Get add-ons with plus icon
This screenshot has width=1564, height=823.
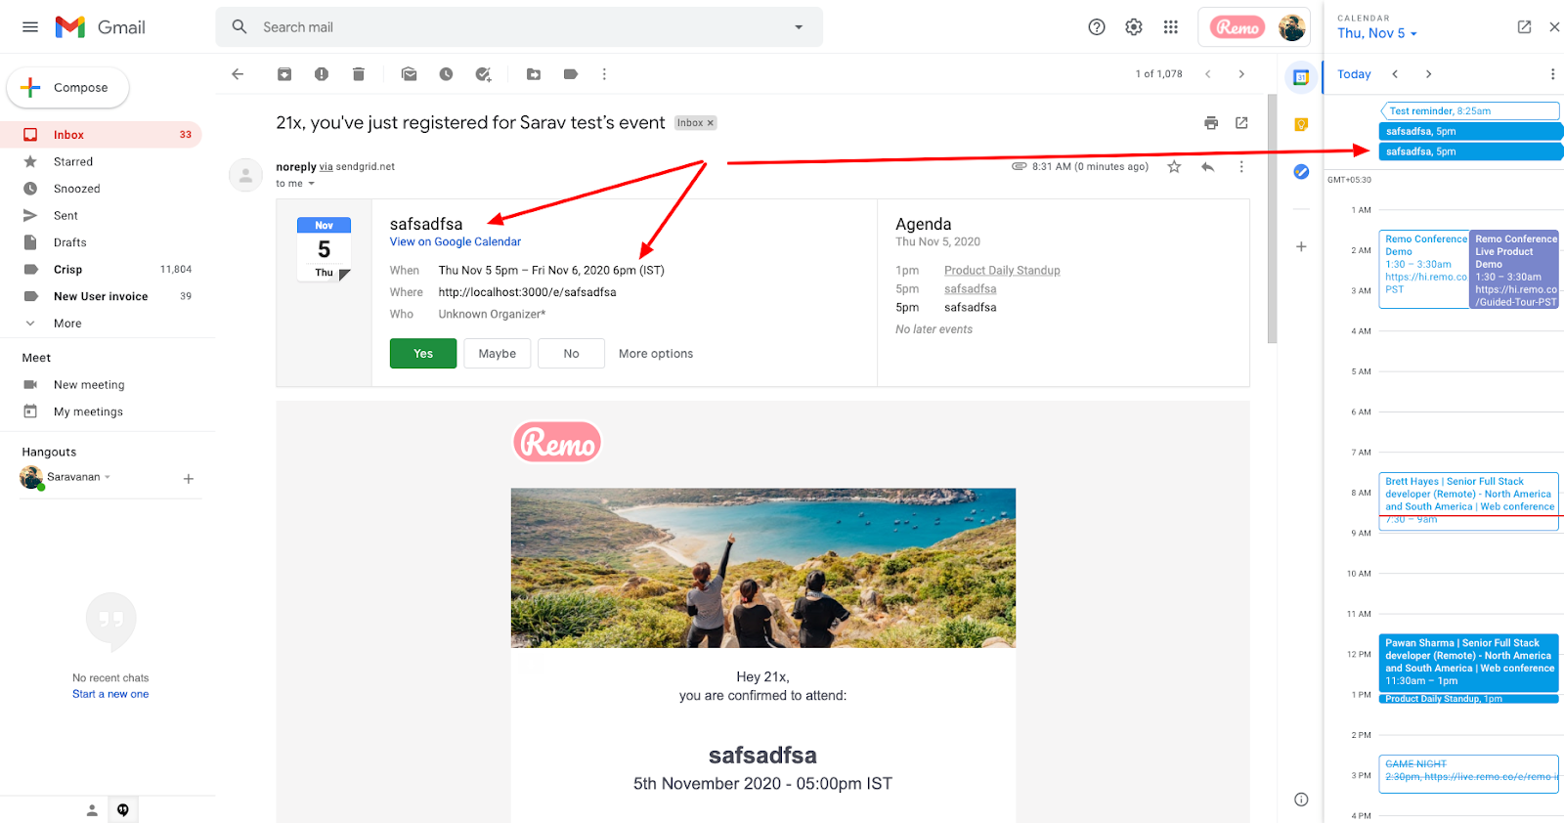click(x=1301, y=247)
